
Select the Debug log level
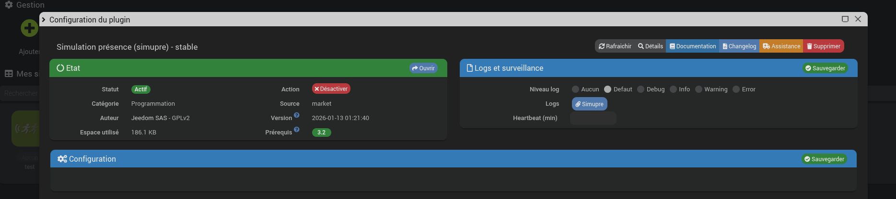pos(640,89)
